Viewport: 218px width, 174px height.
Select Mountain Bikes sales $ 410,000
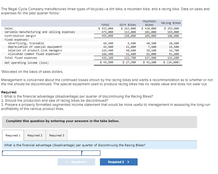(149, 29)
